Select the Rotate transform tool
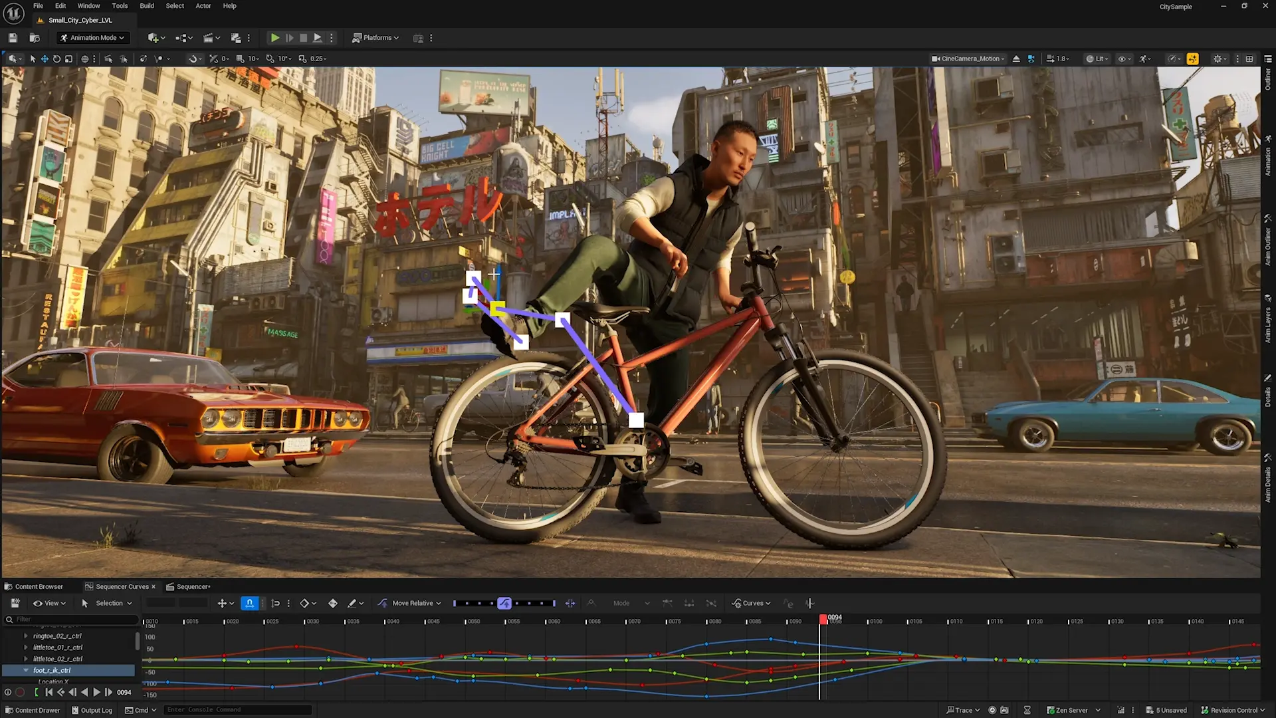This screenshot has height=718, width=1276. 56,59
